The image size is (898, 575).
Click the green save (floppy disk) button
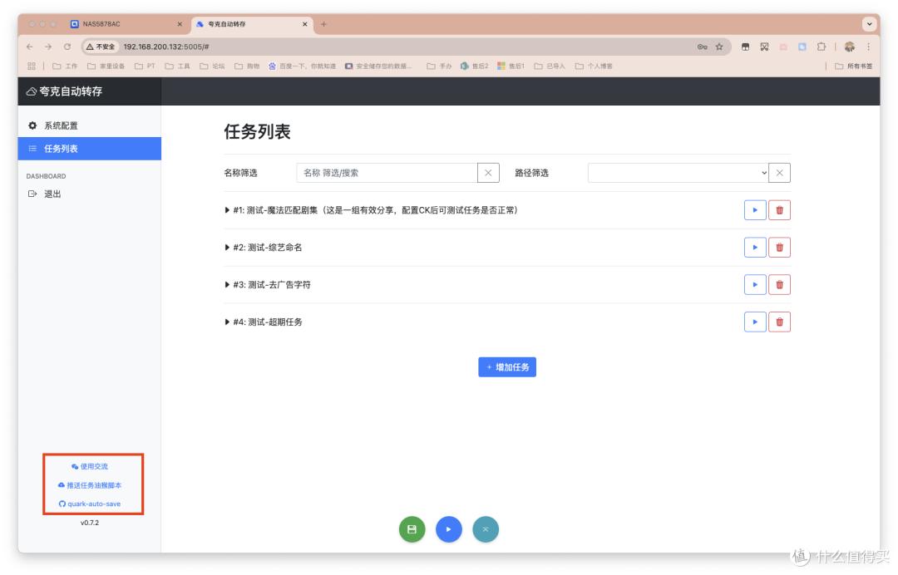(412, 528)
